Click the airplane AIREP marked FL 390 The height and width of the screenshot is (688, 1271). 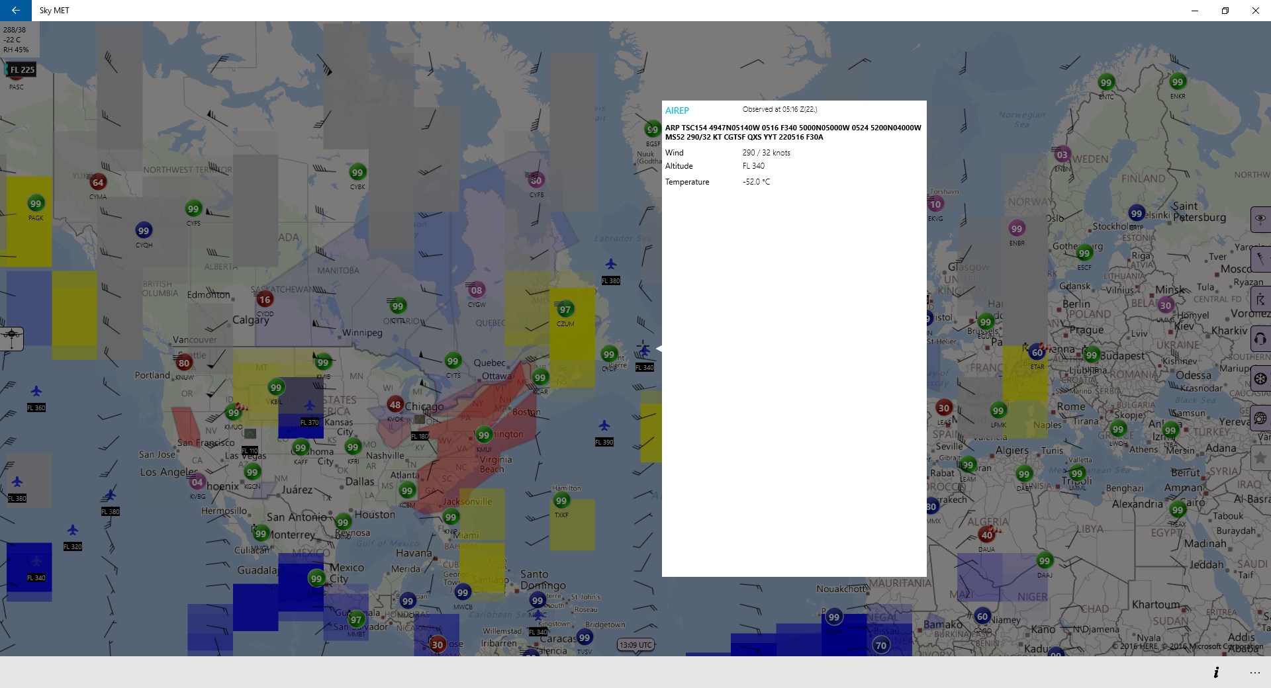pos(604,425)
